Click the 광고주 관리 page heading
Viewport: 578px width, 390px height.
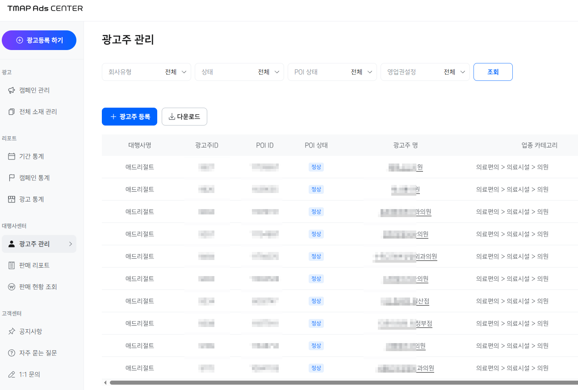point(128,40)
